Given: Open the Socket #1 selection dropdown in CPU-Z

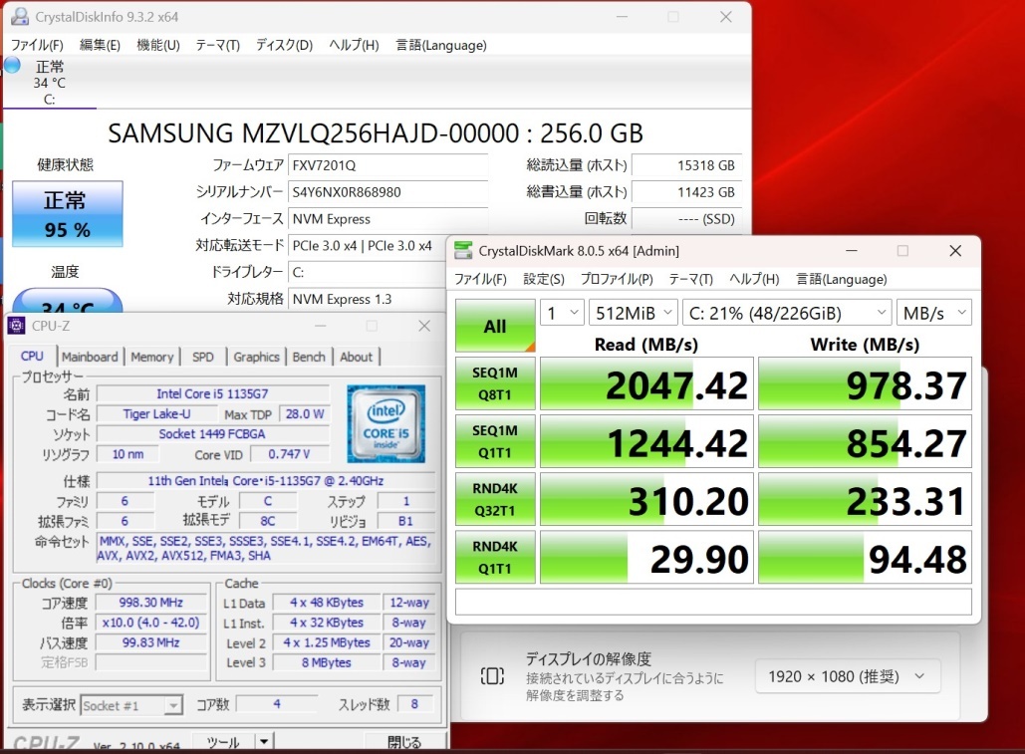Looking at the screenshot, I should click(130, 705).
